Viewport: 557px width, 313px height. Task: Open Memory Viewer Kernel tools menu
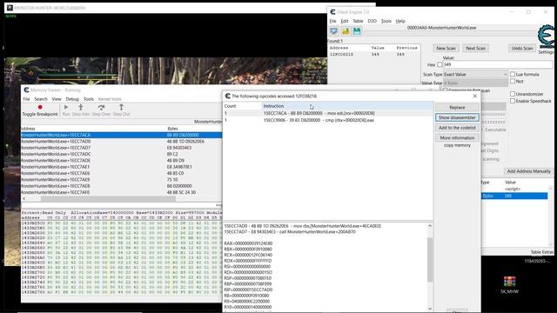pyautogui.click(x=110, y=99)
